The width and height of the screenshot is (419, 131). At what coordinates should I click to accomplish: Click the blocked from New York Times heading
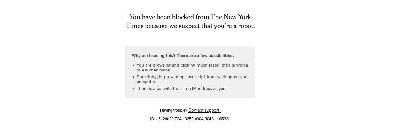coord(190,21)
